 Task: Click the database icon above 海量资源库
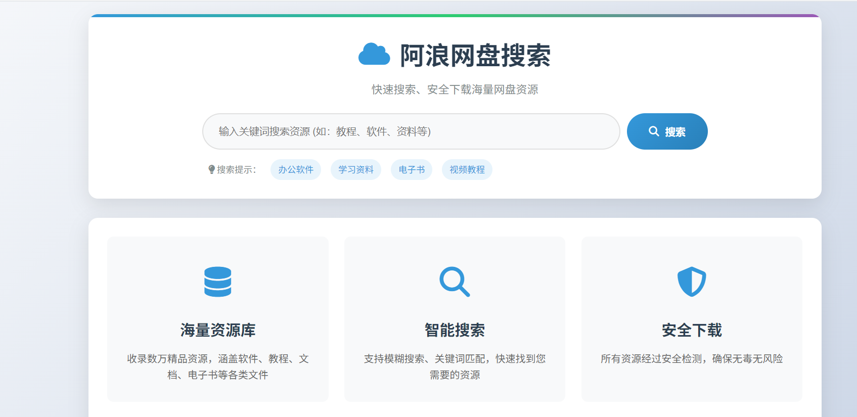pyautogui.click(x=218, y=282)
